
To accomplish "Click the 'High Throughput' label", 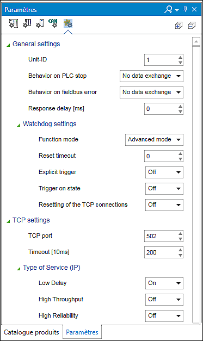I will point(61,300).
